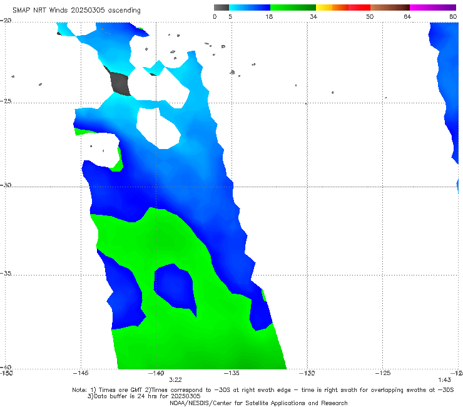Click the swath time label '1:43'

click(x=444, y=380)
